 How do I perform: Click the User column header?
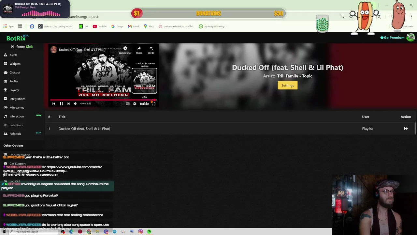[366, 117]
